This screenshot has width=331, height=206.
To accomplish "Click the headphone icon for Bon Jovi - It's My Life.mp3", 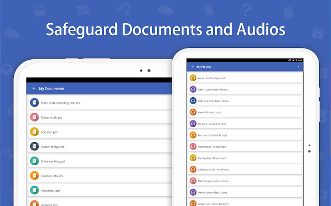I will point(193,135).
